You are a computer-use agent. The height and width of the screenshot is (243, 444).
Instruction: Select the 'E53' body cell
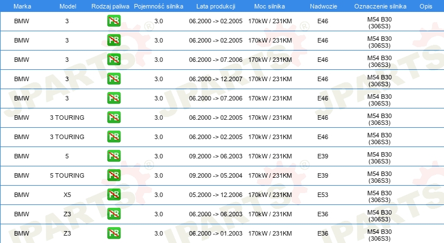[x=322, y=195]
